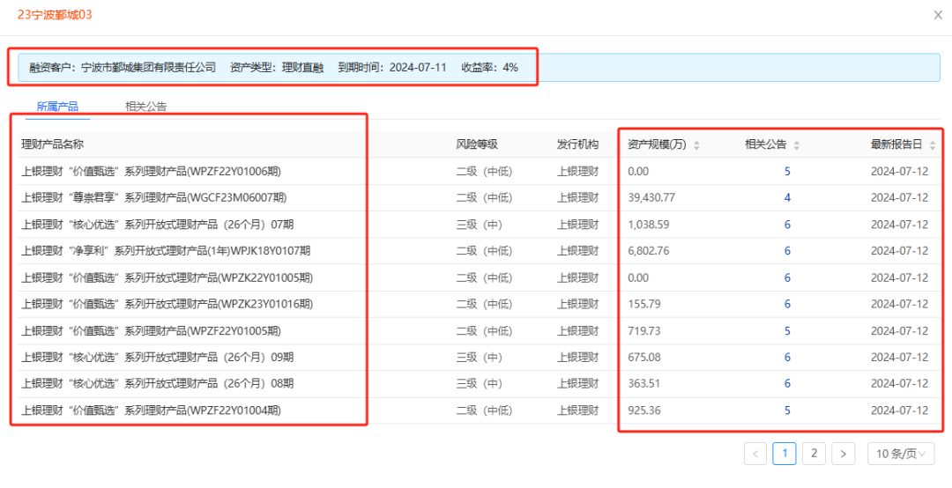The height and width of the screenshot is (488, 952).
Task: Click product name 尊崇君享 WGCF23M06007期
Action: pos(154,198)
